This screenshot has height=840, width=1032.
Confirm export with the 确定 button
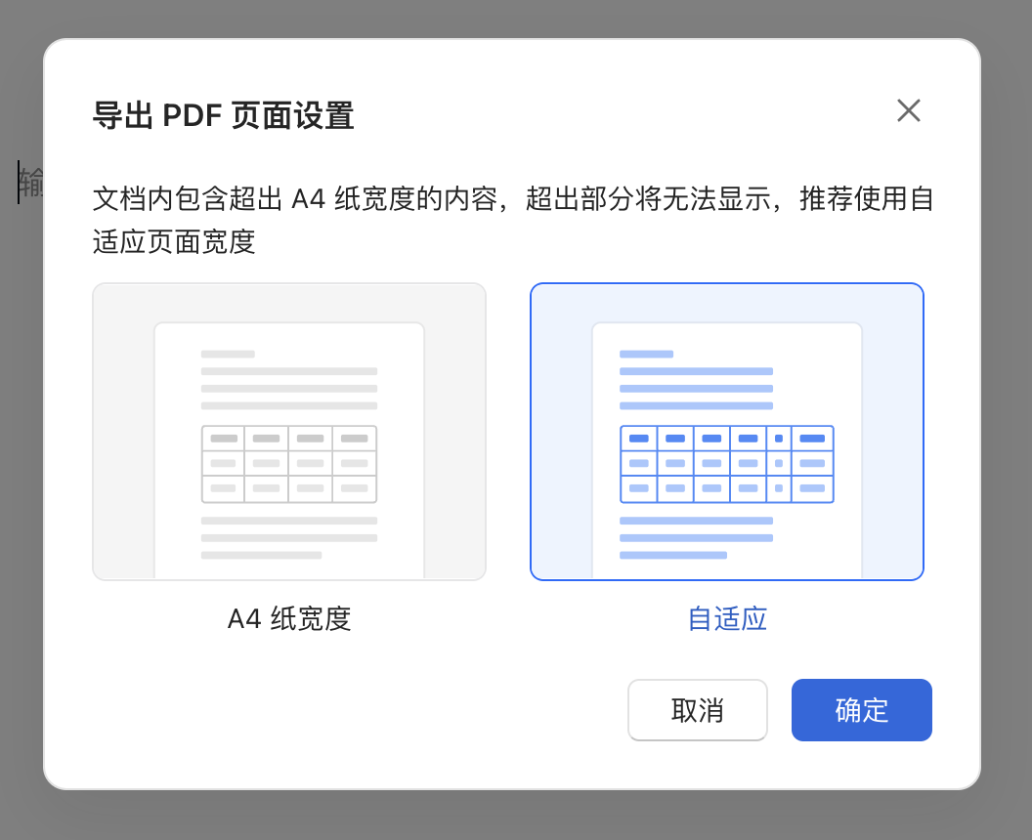(861, 710)
